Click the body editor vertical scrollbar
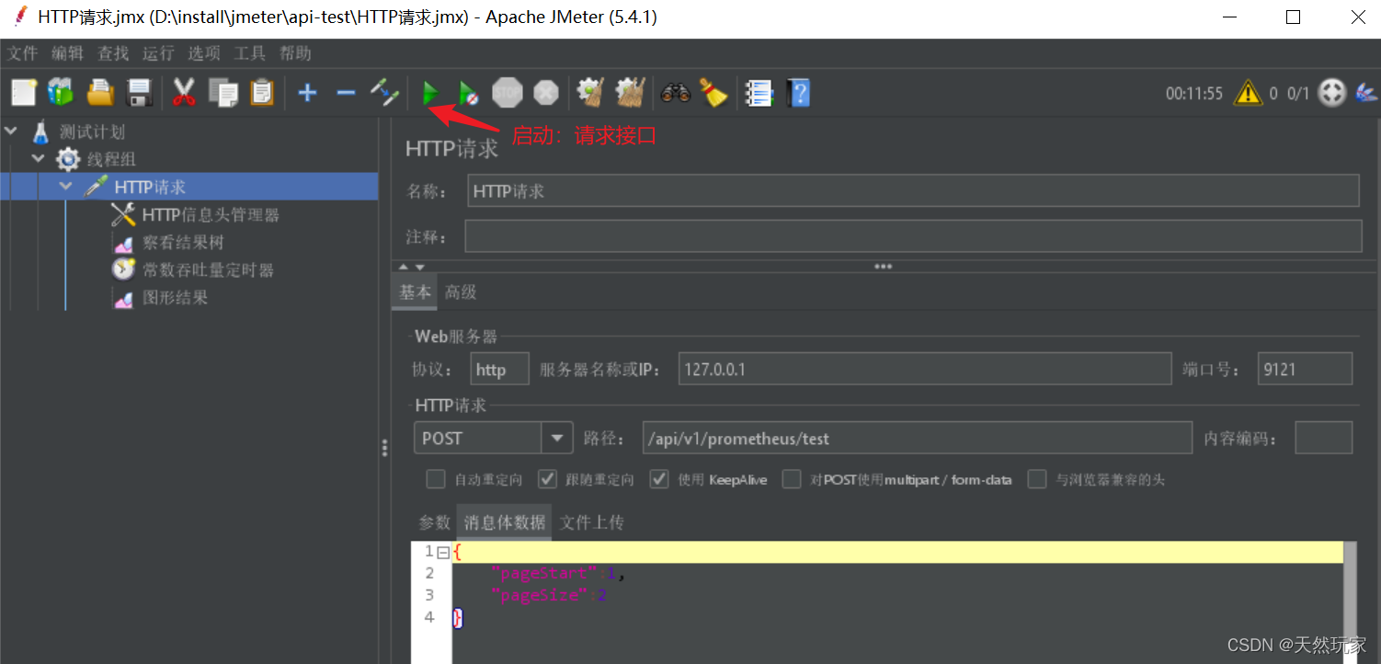Viewport: 1381px width, 664px height. (x=1351, y=602)
